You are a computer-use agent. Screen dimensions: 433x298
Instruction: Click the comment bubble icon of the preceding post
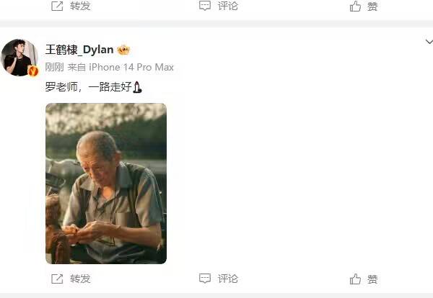[205, 6]
